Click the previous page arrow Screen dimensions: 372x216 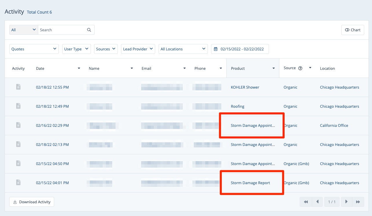pyautogui.click(x=317, y=202)
